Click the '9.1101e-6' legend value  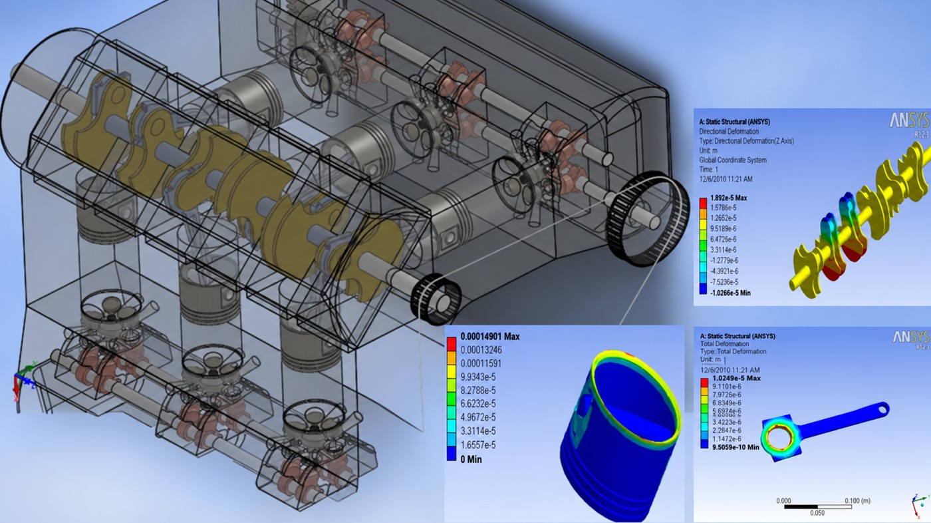[x=726, y=387]
